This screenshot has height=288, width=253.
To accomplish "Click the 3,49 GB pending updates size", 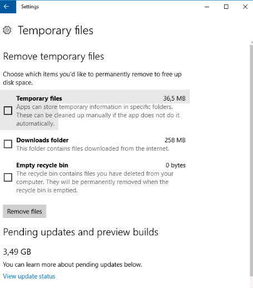I will coord(17,252).
